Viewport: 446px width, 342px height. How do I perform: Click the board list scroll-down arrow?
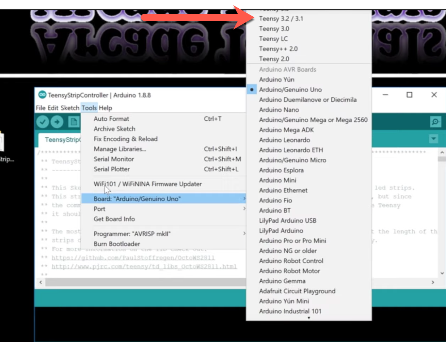[x=309, y=318]
